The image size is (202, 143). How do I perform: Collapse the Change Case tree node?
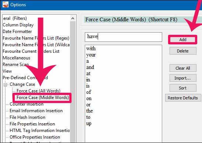click(5, 85)
